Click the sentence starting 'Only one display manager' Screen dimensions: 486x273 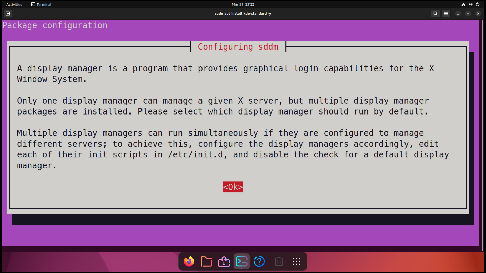coord(223,106)
